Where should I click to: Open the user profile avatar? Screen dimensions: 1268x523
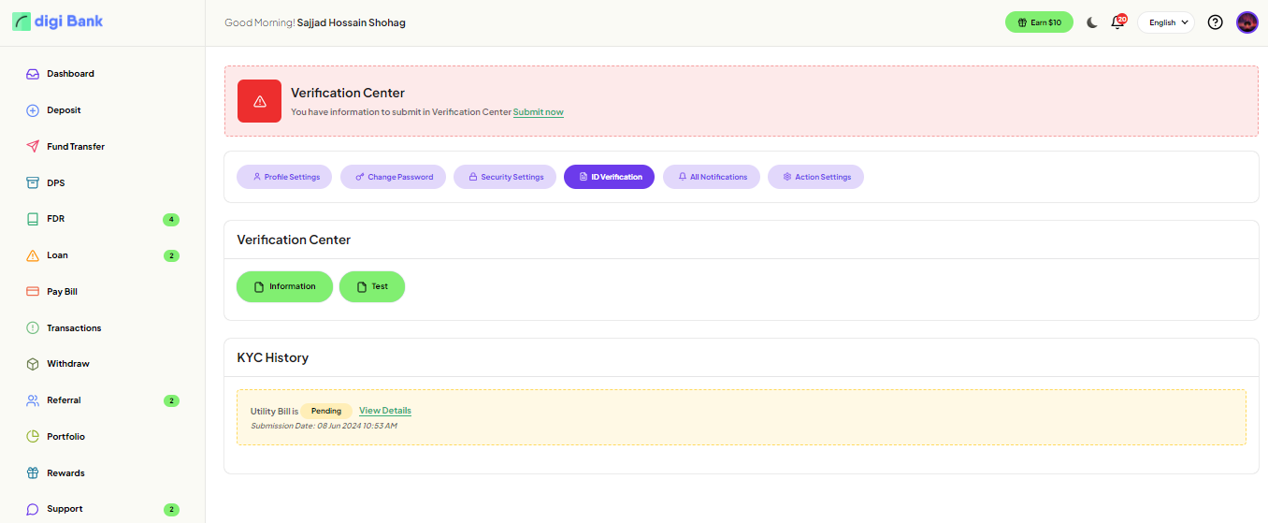1246,22
